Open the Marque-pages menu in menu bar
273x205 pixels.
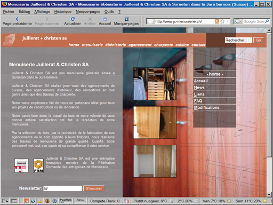[x=88, y=12]
